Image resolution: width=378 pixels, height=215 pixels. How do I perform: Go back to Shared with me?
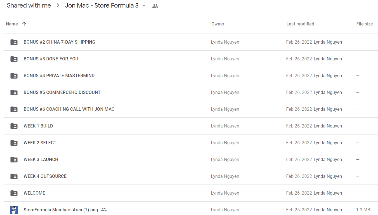(x=29, y=6)
